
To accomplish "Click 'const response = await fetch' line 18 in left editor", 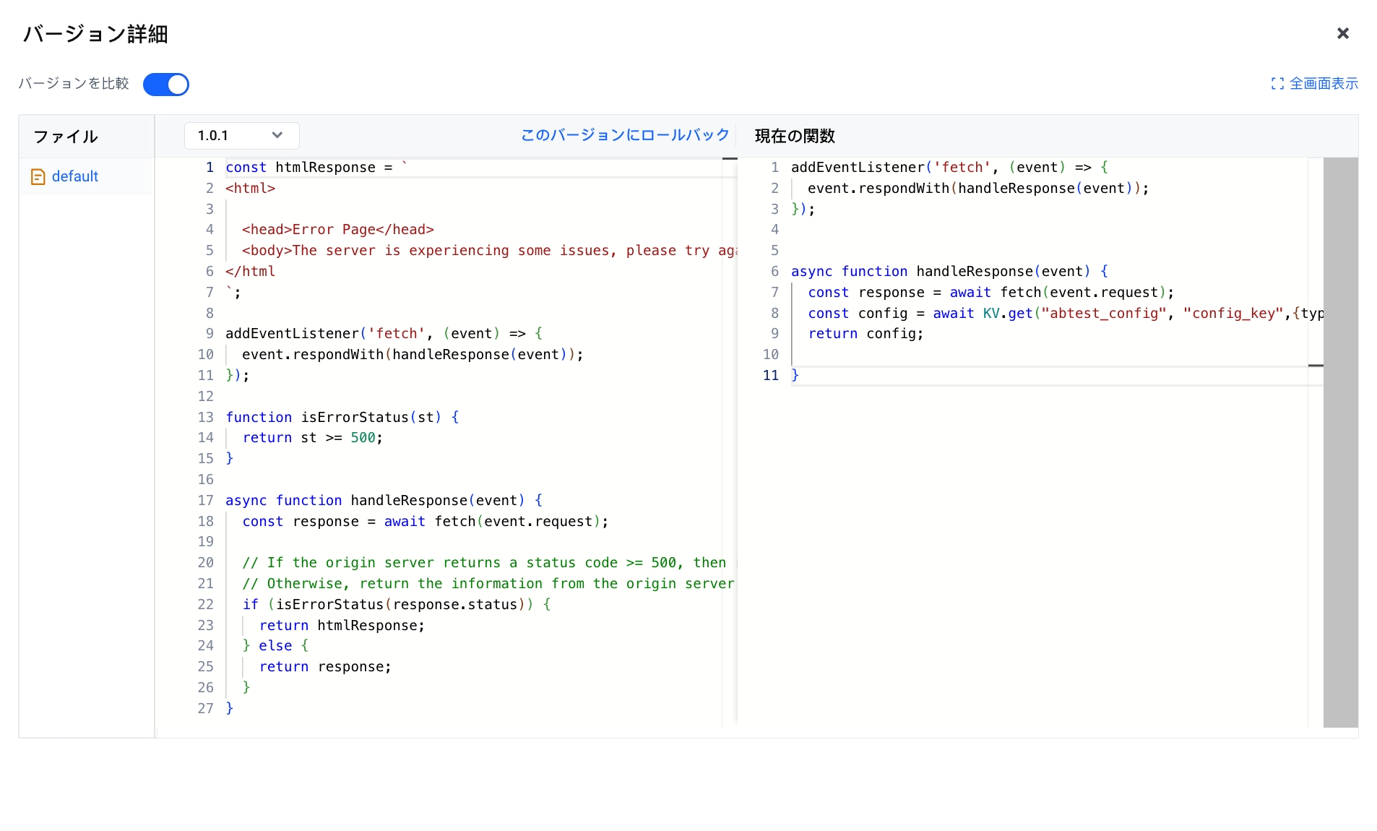I will click(x=426, y=521).
